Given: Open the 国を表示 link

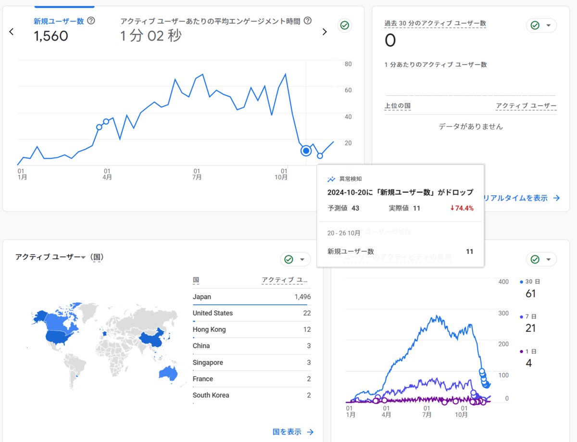Looking at the screenshot, I should click(x=293, y=432).
